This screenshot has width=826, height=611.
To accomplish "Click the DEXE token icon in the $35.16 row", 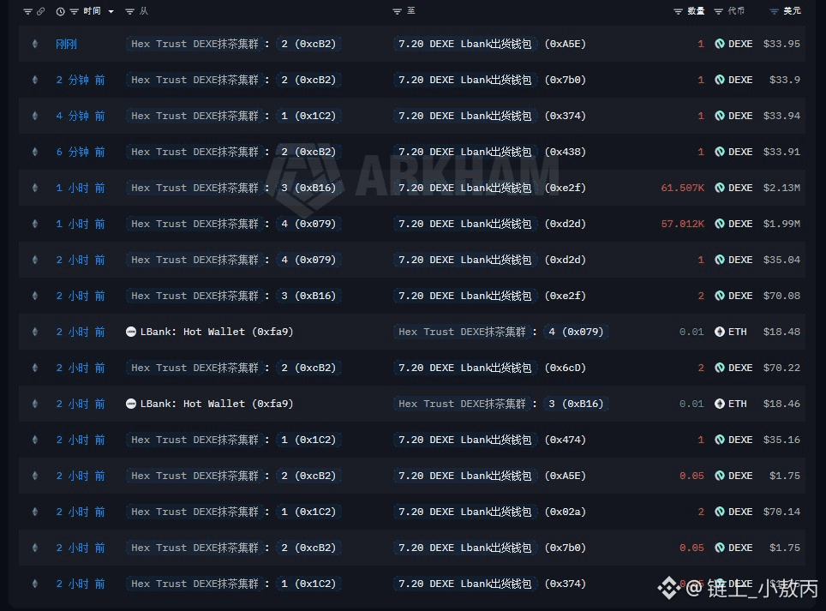I will 720,440.
